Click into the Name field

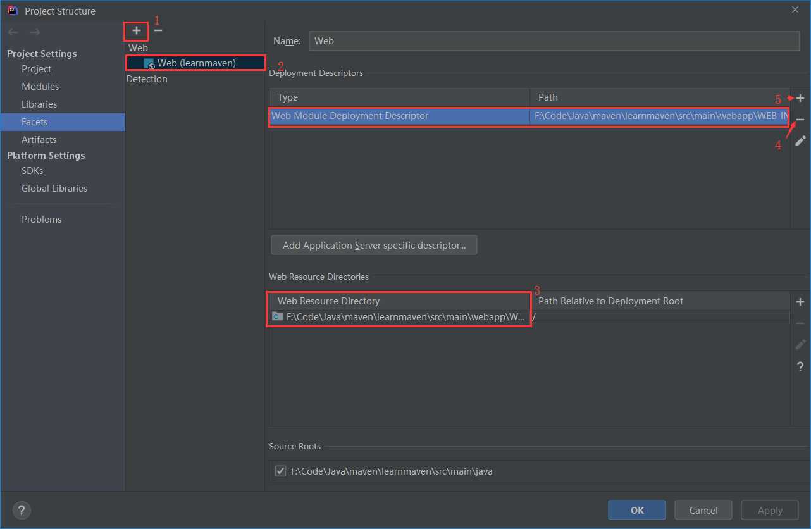(554, 41)
